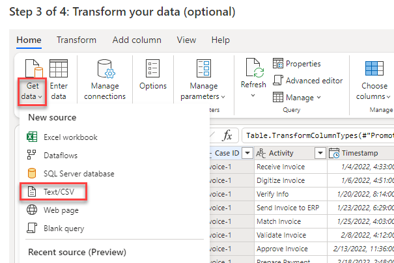Choose Text/CSV as the data source
The image size is (394, 263).
[53, 191]
